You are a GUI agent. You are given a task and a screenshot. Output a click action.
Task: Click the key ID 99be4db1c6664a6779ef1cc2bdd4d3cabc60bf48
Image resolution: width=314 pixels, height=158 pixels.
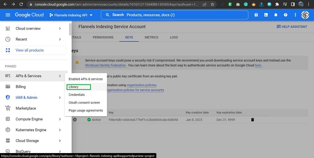[143, 120]
